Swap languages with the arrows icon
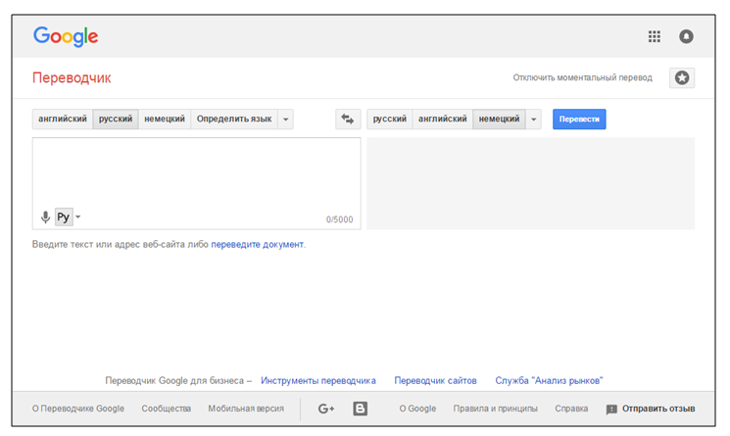Image resolution: width=730 pixels, height=436 pixels. tap(348, 119)
